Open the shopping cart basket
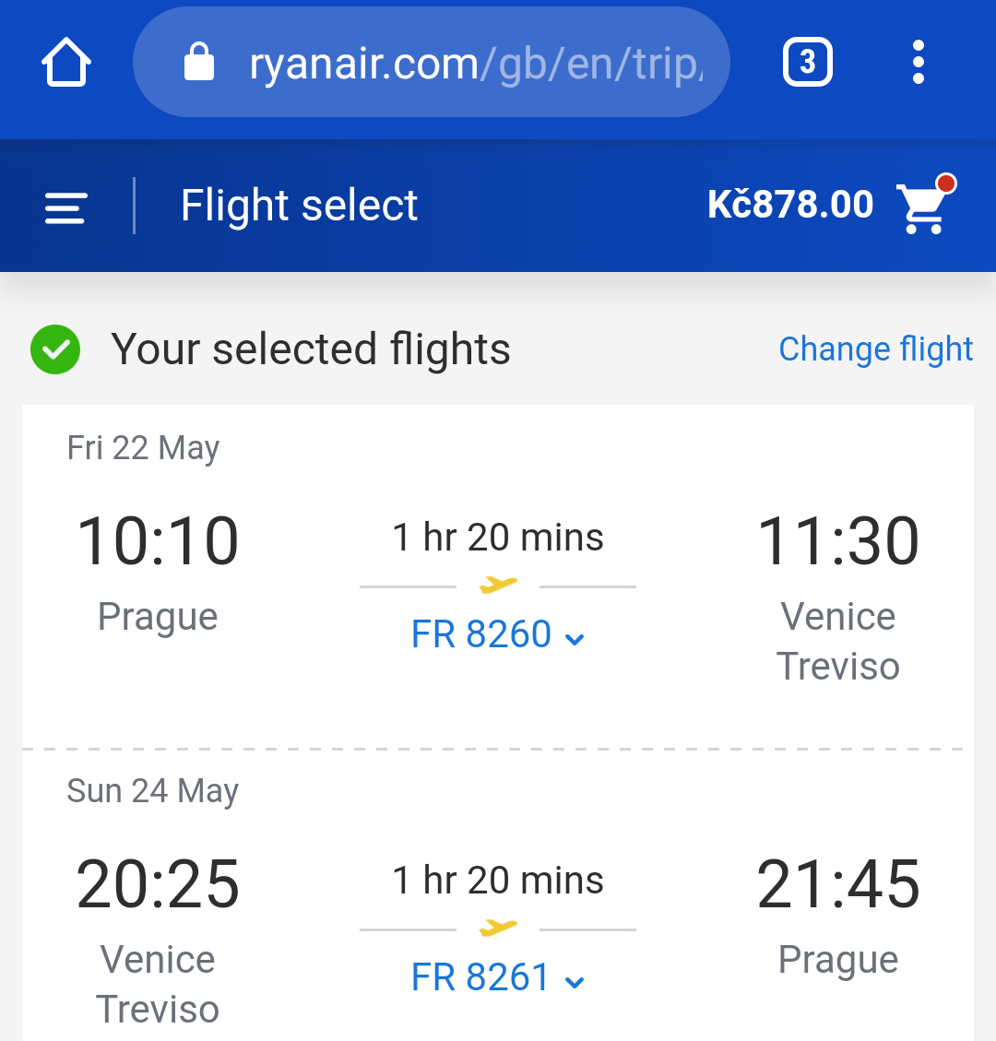The width and height of the screenshot is (996, 1041). 926,204
